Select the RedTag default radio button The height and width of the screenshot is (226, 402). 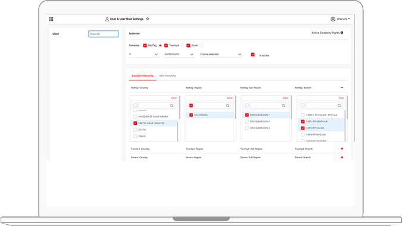(160, 46)
